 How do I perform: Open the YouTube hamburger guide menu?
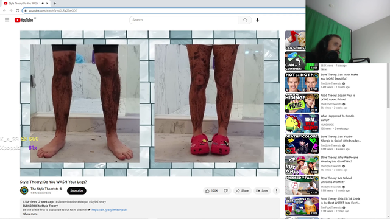point(7,20)
